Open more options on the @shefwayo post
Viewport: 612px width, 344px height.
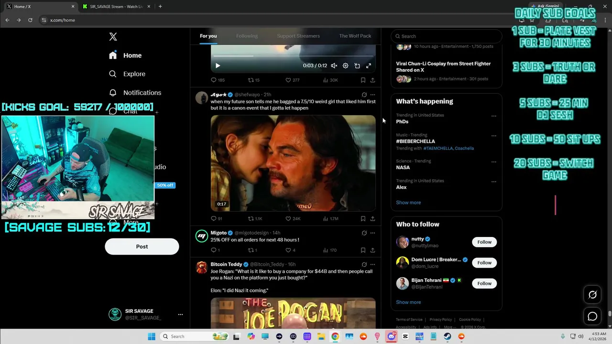[x=372, y=95]
